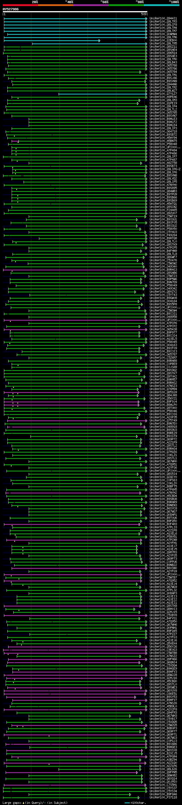
Task: Click hit label UniRef100_Q9LXM3
Action: (163, 100)
